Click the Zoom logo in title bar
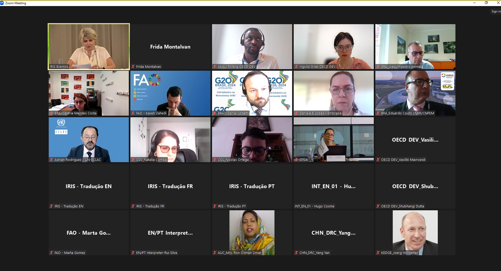The height and width of the screenshot is (271, 501). coord(2,3)
